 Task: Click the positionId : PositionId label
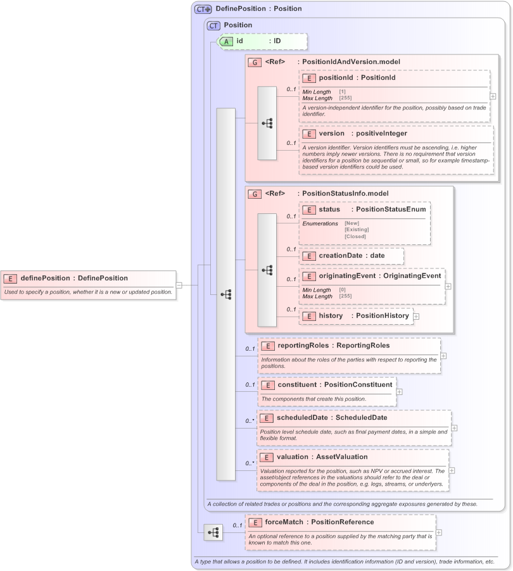point(357,78)
